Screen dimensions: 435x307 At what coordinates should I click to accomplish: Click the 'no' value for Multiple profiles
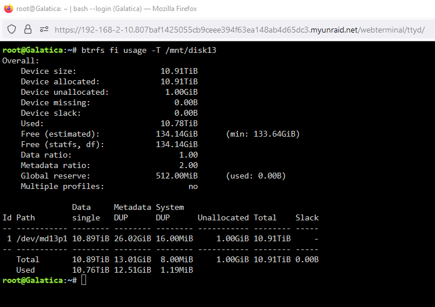[193, 187]
